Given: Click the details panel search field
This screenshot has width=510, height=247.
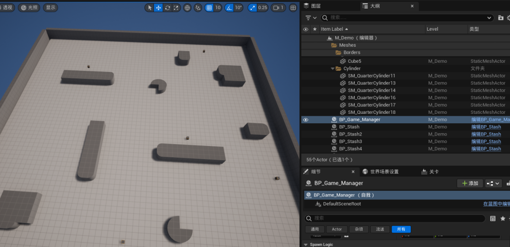Looking at the screenshot, I should click(395, 218).
